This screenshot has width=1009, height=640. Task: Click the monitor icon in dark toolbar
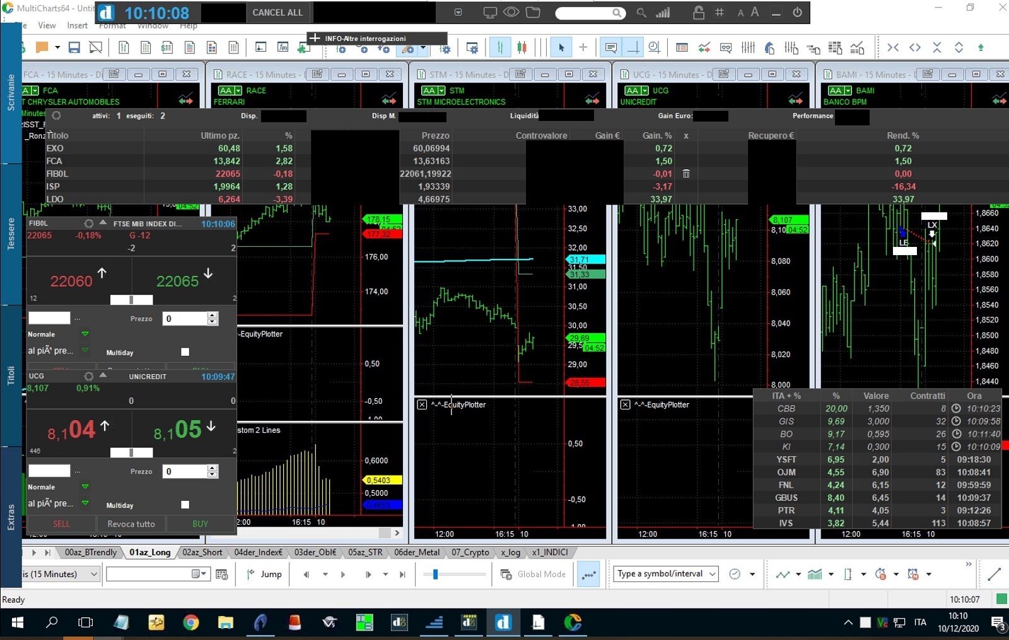point(490,12)
